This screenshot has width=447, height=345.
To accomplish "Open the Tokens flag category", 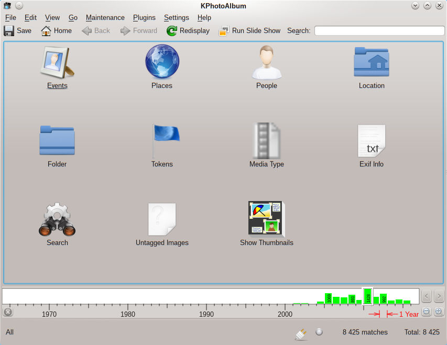I will pyautogui.click(x=162, y=146).
